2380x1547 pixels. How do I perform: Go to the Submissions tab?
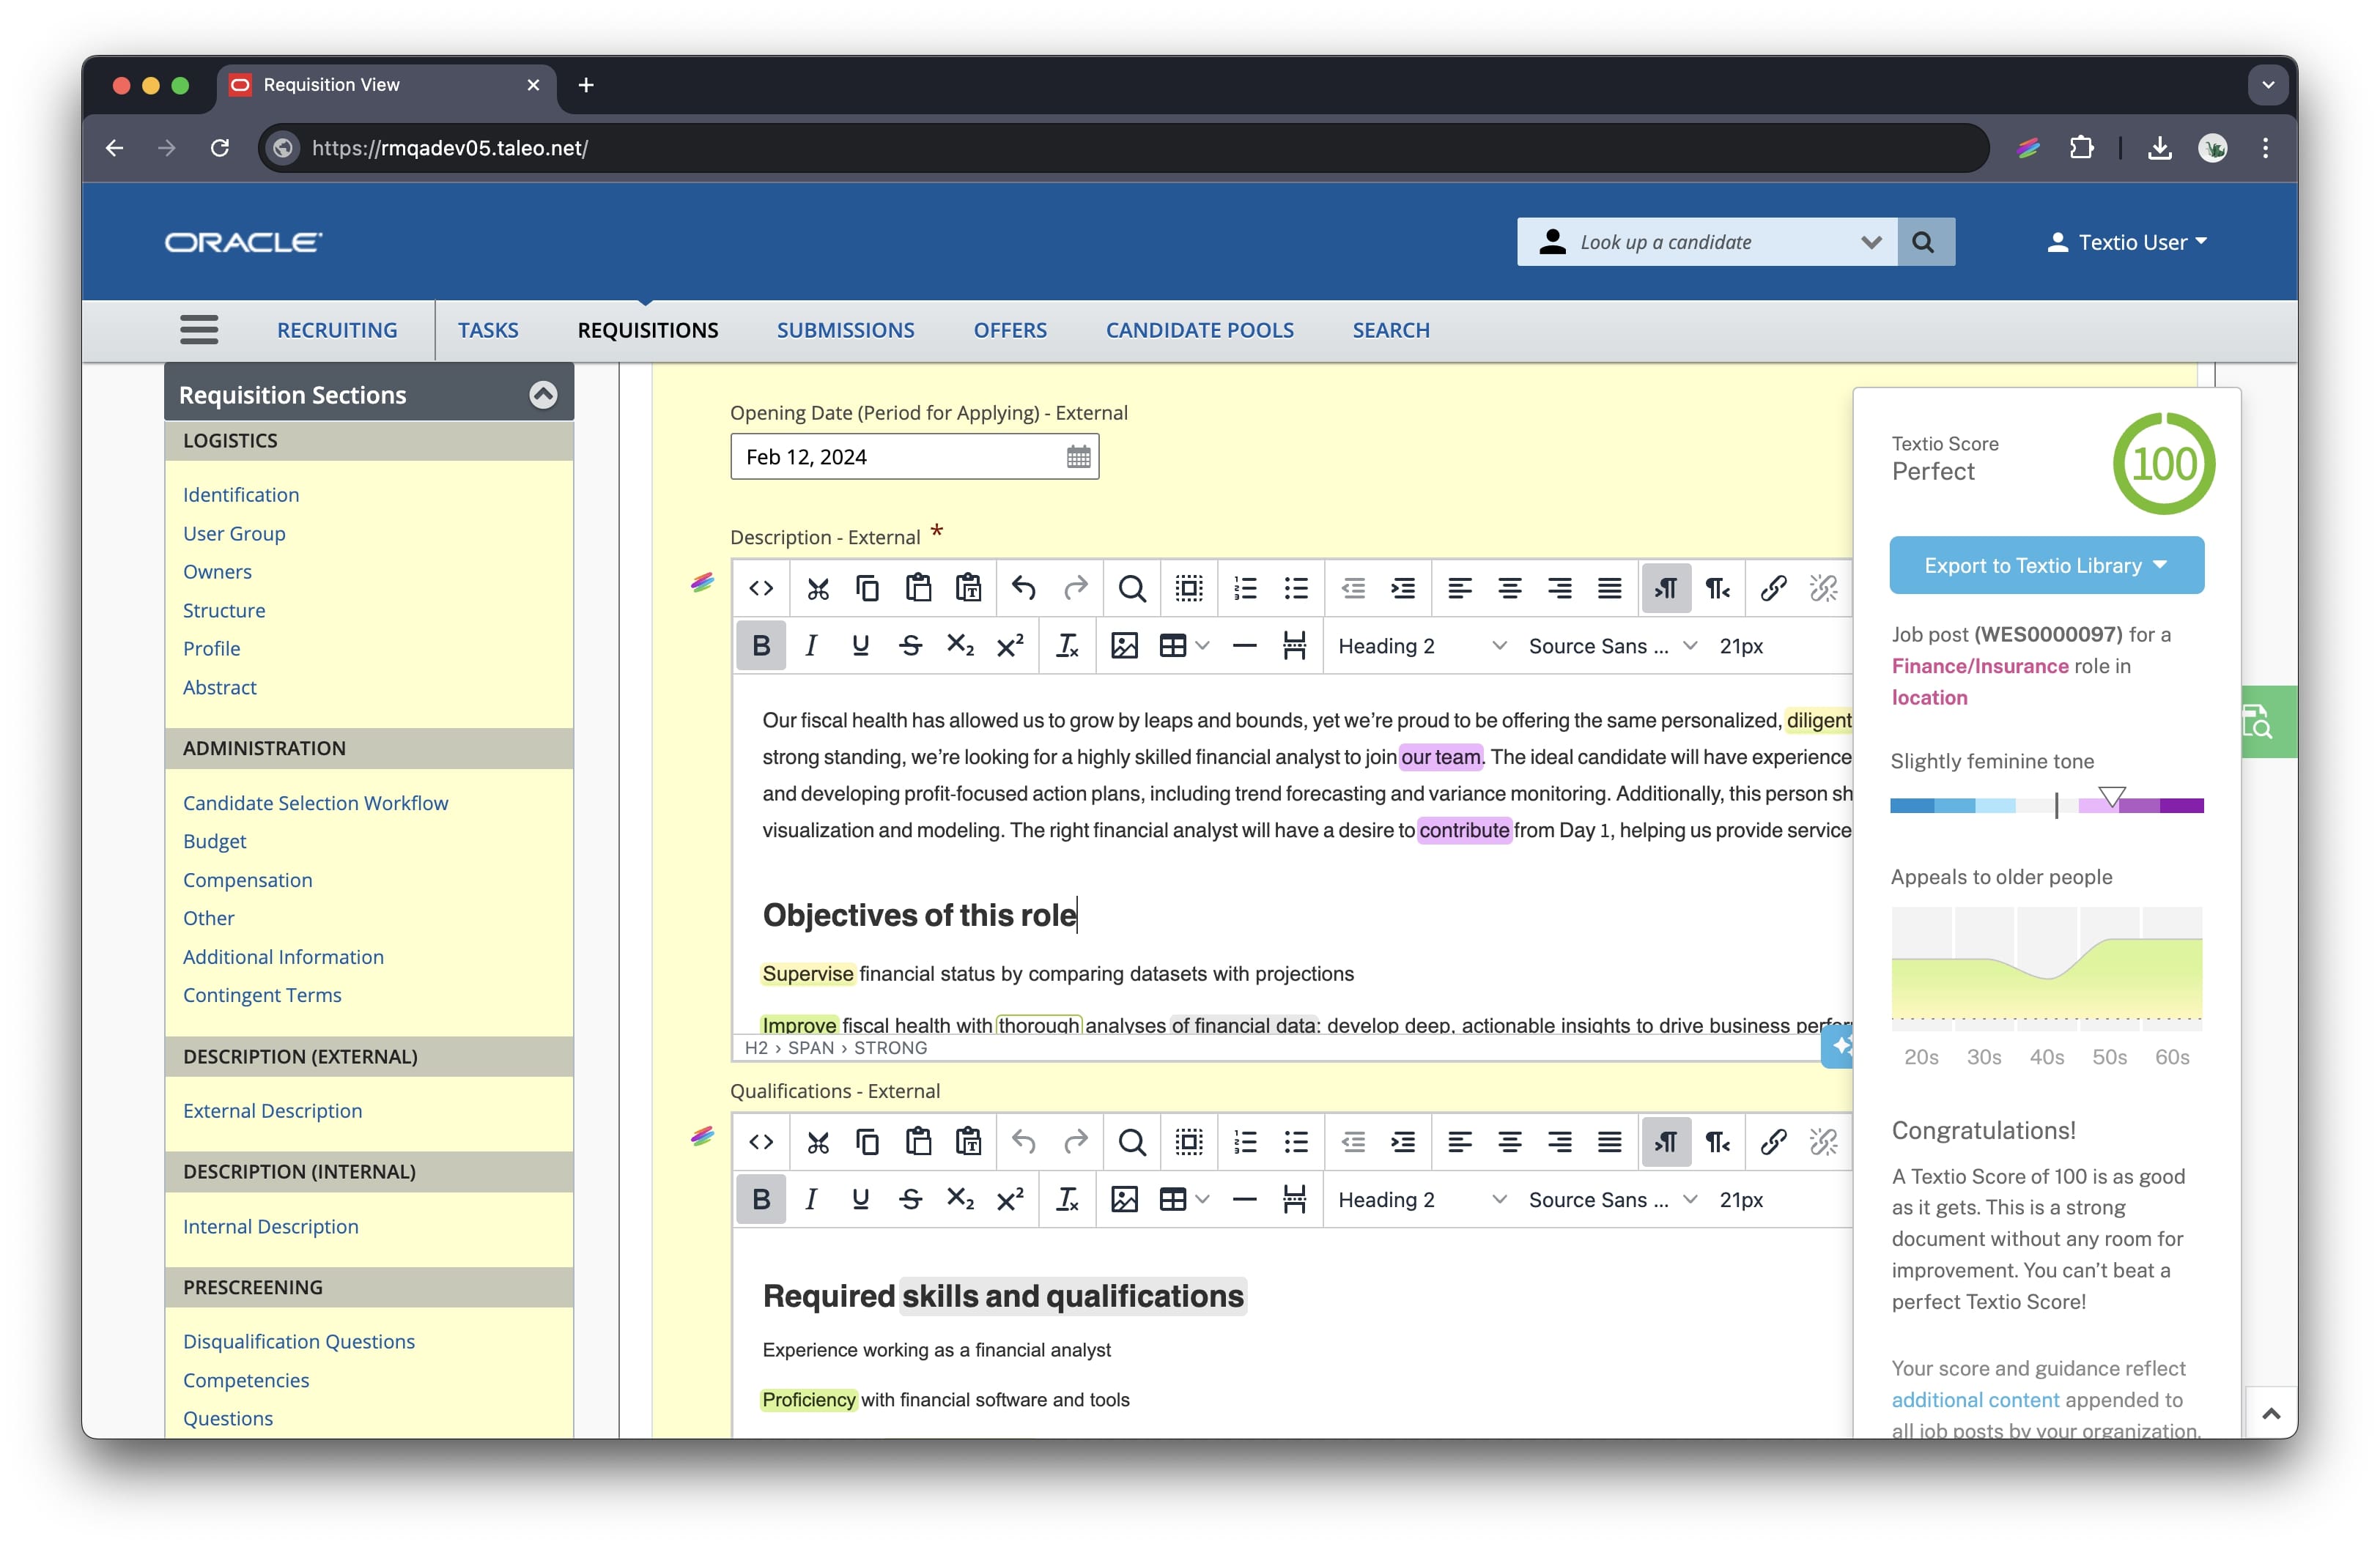(x=845, y=330)
